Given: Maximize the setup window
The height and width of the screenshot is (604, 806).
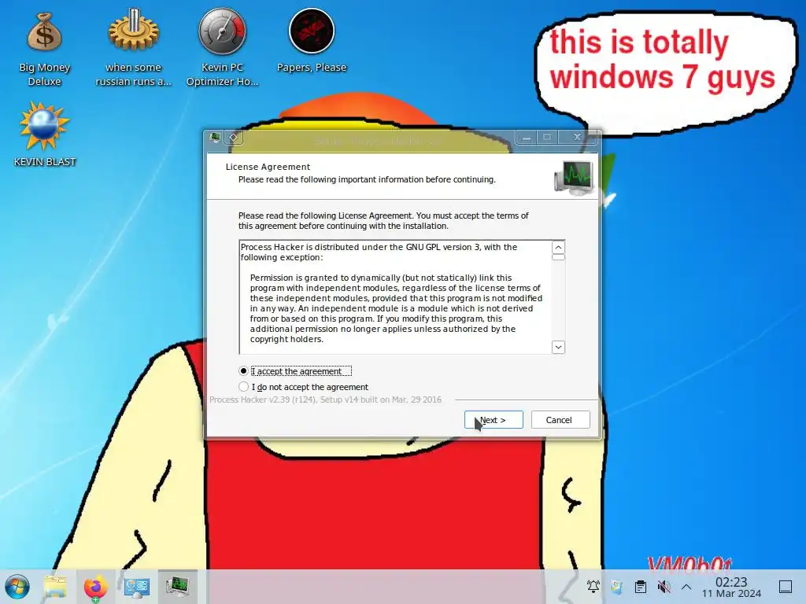Looking at the screenshot, I should pyautogui.click(x=547, y=137).
